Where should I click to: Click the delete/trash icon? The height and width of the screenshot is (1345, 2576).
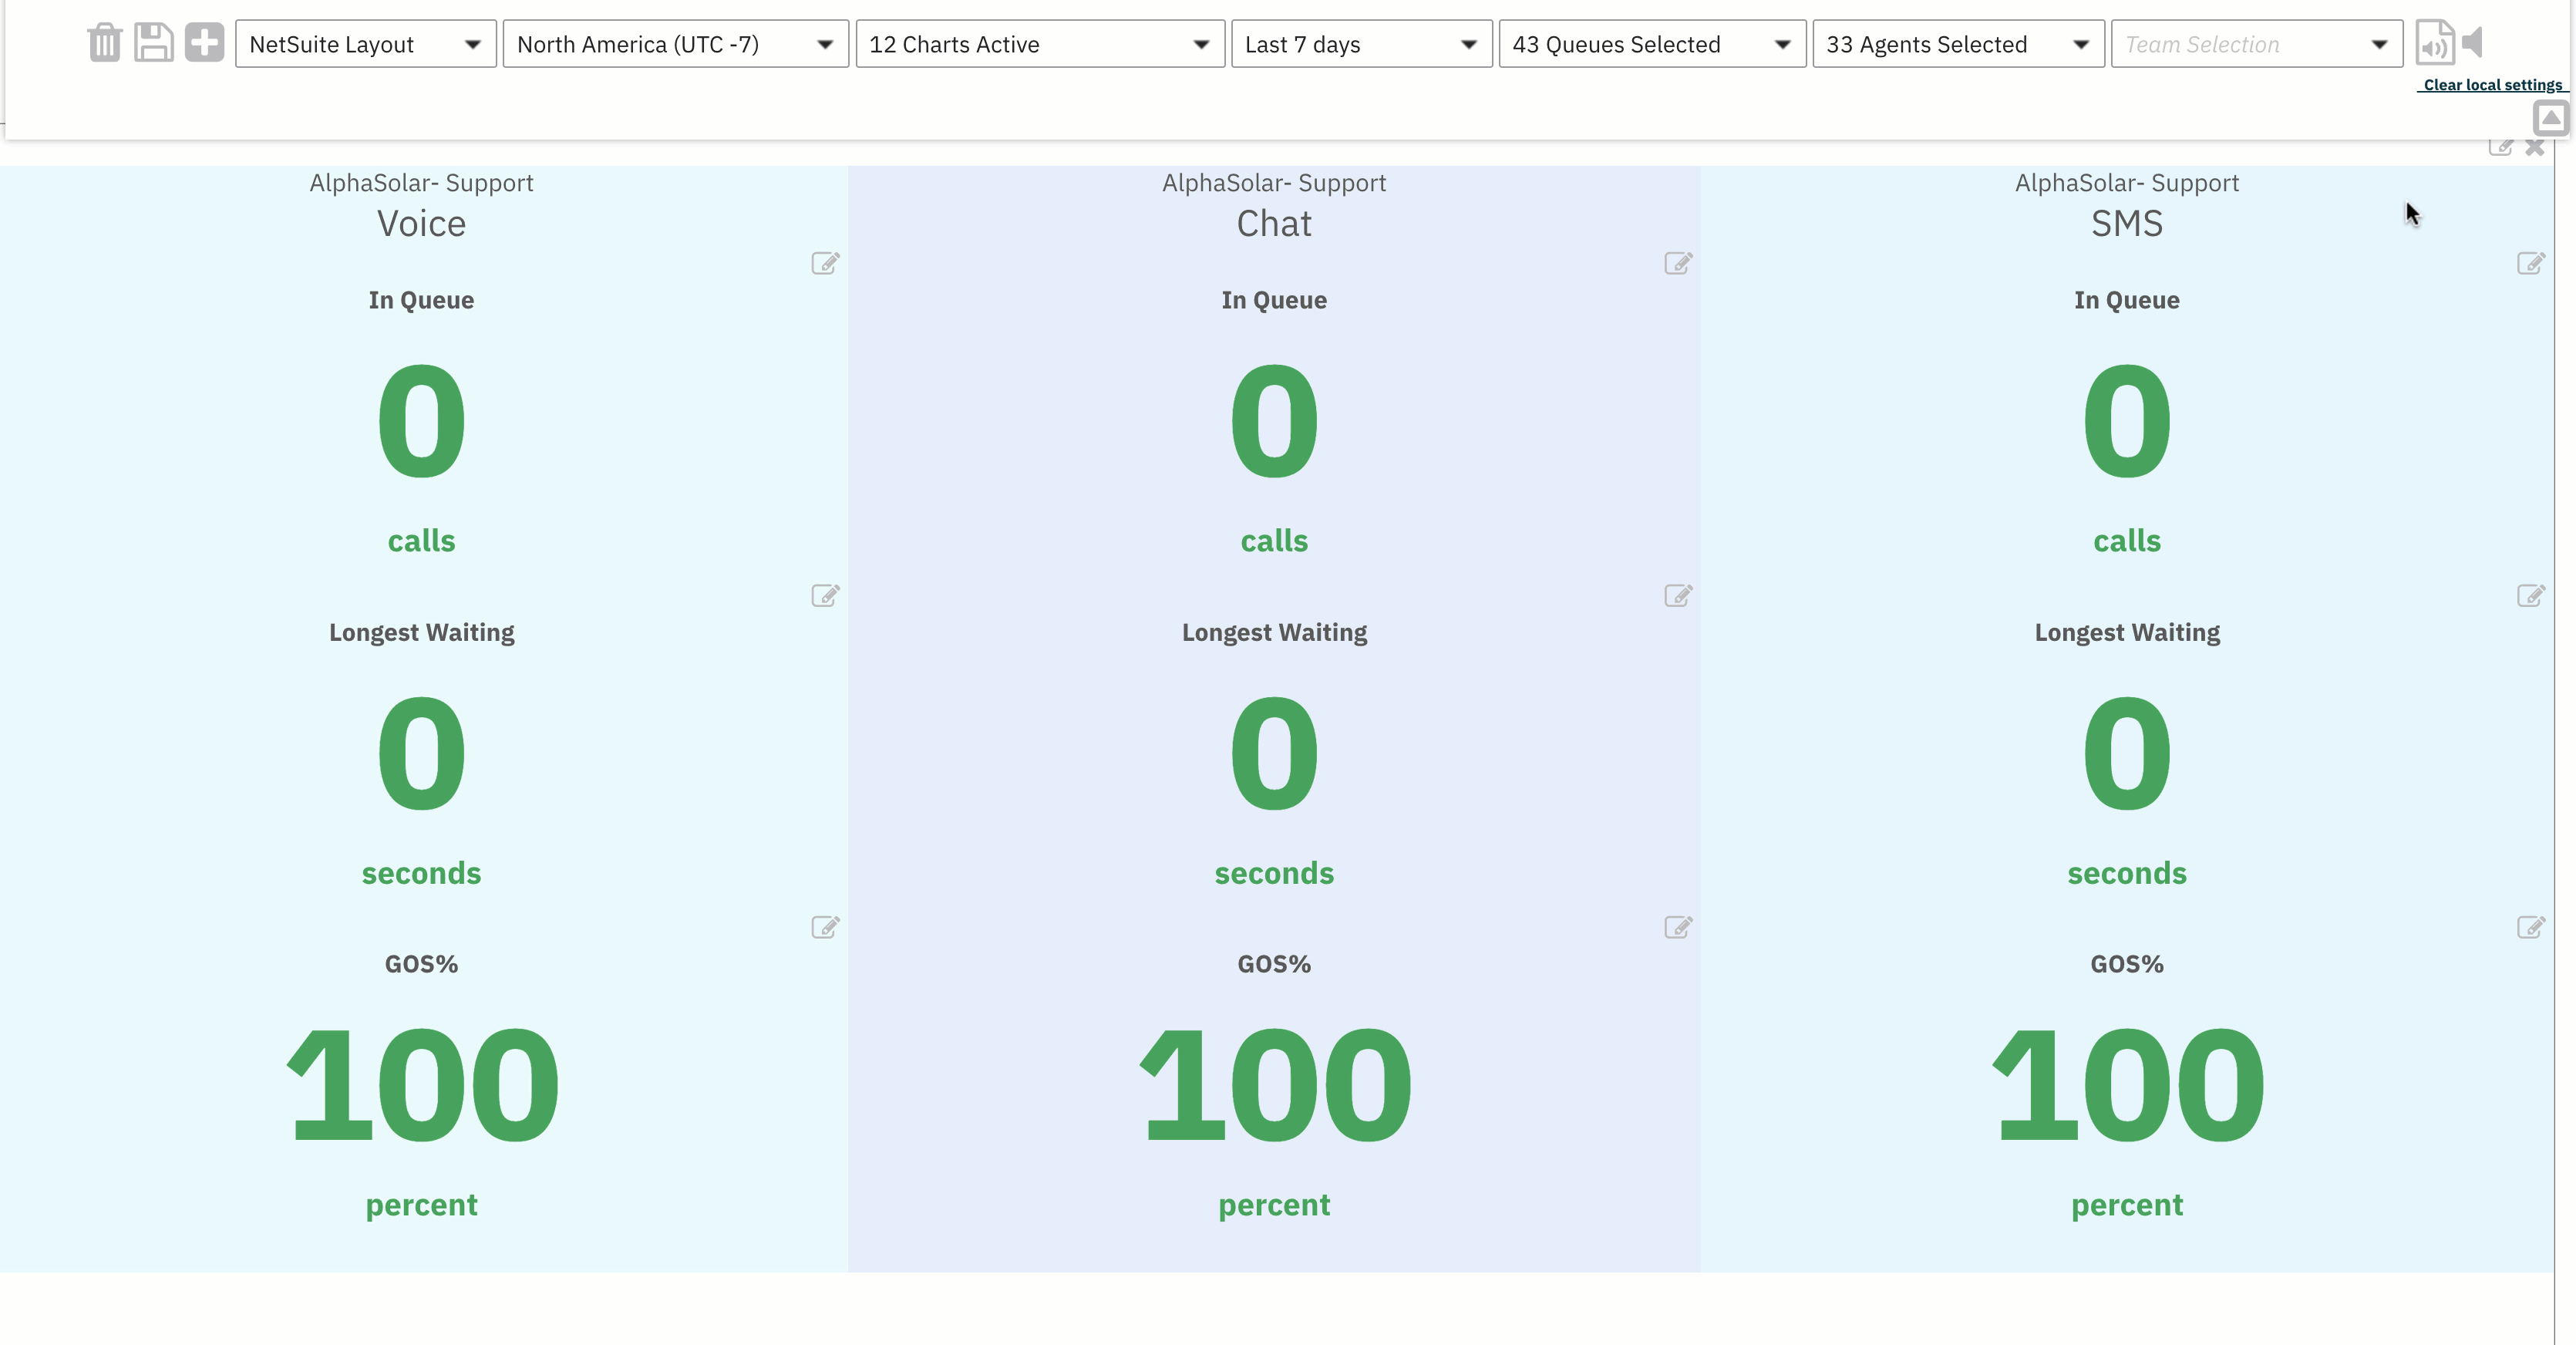tap(104, 42)
